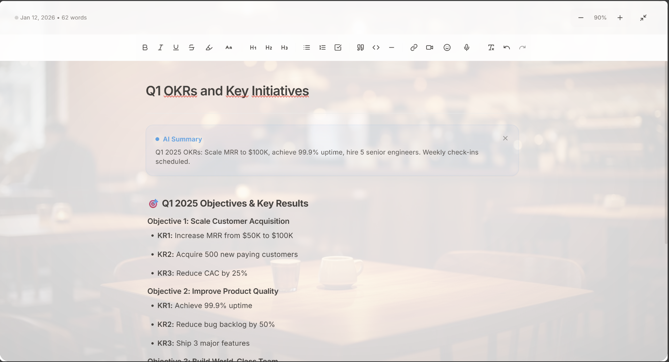The height and width of the screenshot is (362, 669).
Task: Apply Heading 2 style
Action: pyautogui.click(x=269, y=48)
